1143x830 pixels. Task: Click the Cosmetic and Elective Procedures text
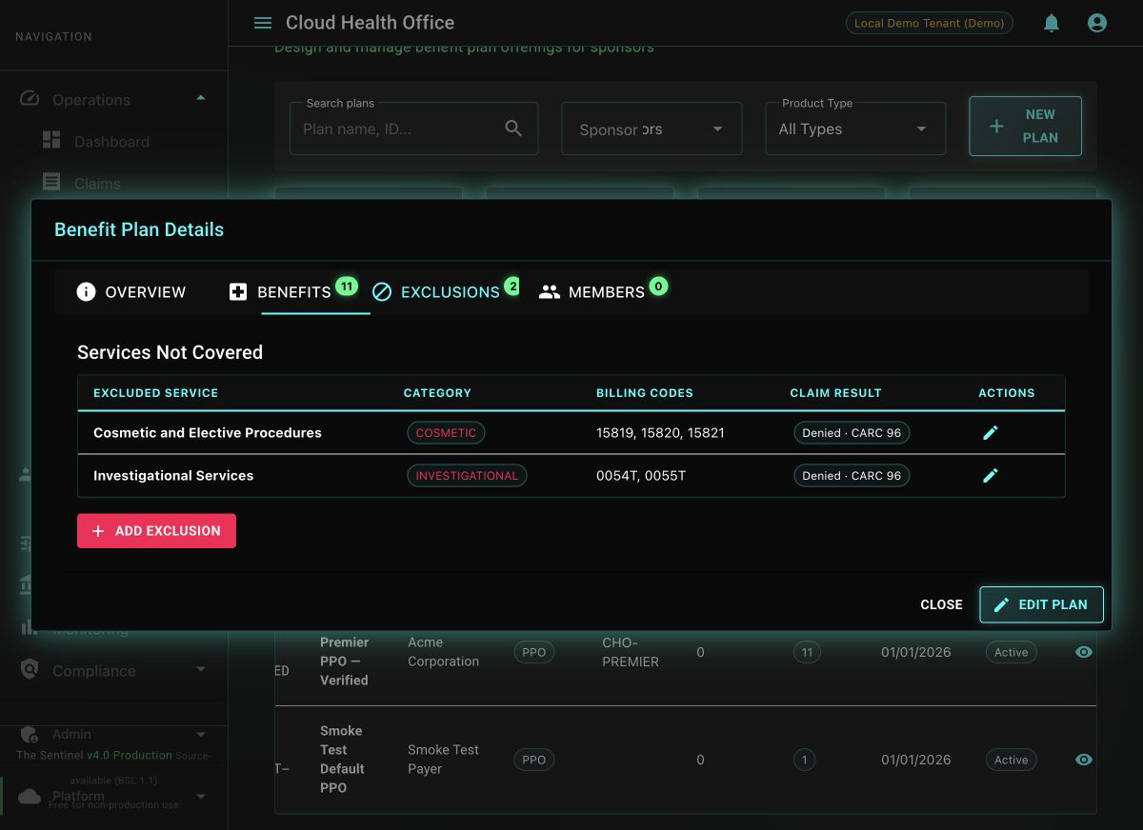[208, 433]
